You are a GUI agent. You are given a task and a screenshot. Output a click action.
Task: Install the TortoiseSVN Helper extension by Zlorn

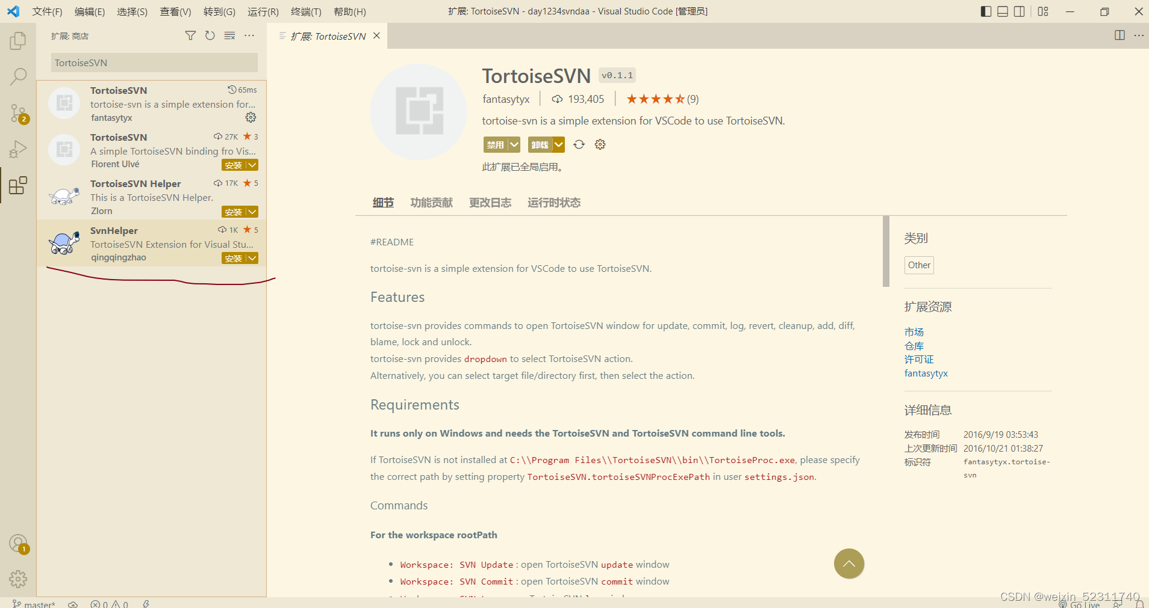tap(234, 212)
